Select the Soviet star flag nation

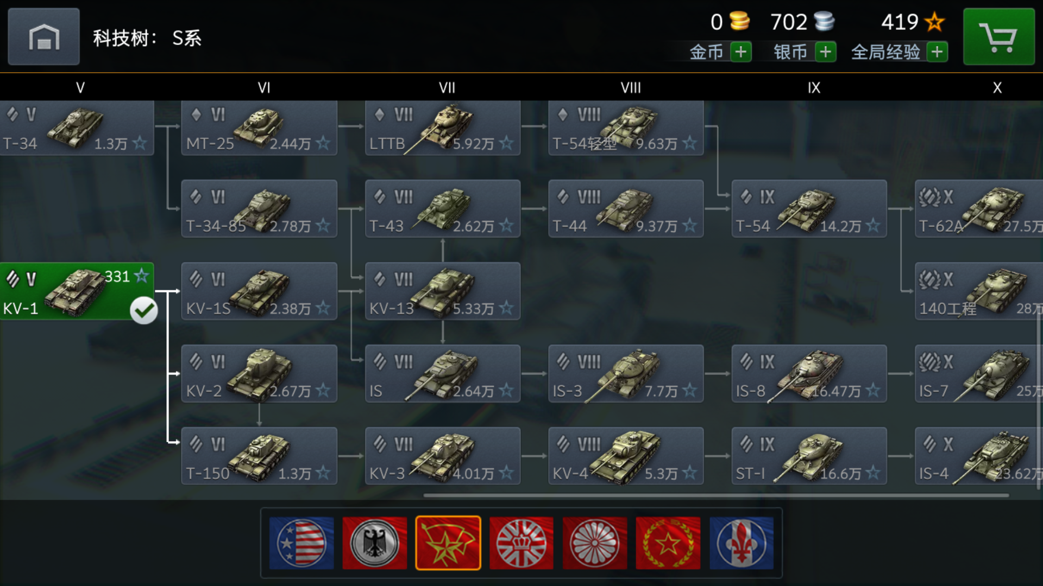click(448, 543)
